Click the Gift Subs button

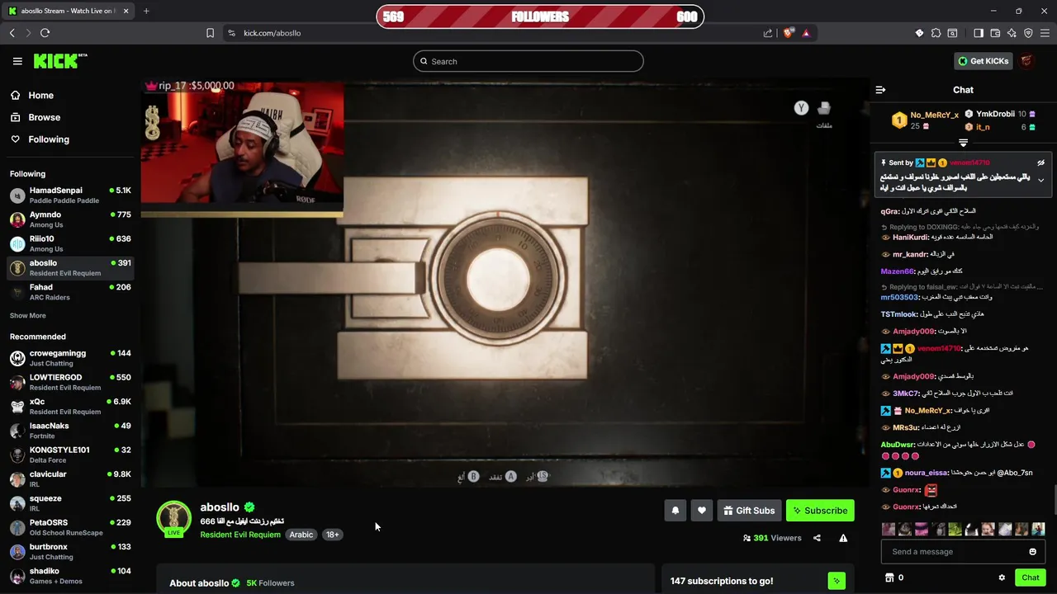click(749, 511)
